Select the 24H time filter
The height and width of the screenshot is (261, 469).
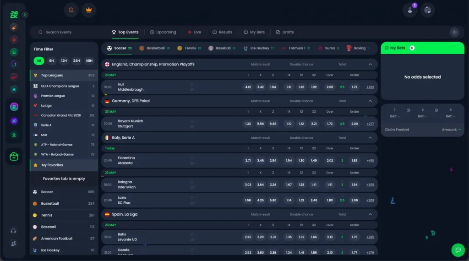click(x=76, y=61)
